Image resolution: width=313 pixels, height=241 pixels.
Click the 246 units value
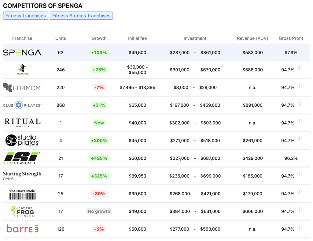pos(61,70)
